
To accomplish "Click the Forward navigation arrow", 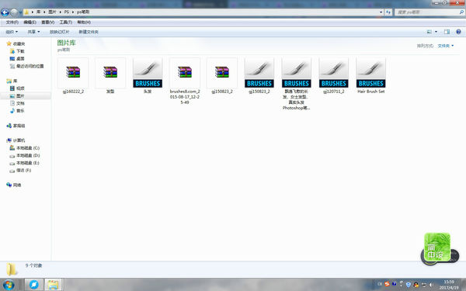I will 14,12.
